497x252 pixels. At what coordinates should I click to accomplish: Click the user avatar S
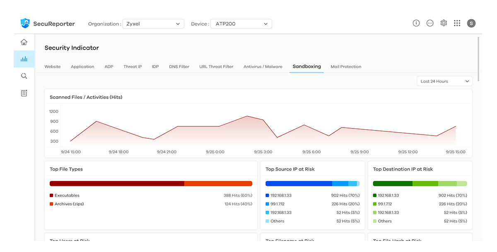[471, 24]
